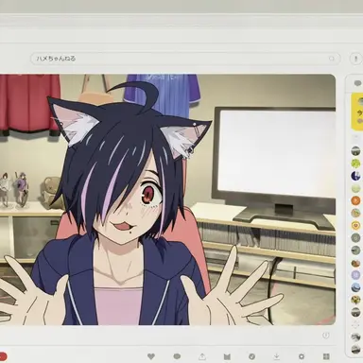Select the avatar with the orange heart ring
The image size is (363, 363).
[x=355, y=225]
